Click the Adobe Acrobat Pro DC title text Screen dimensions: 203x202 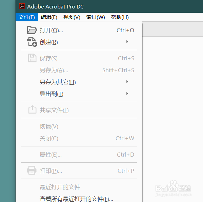pyautogui.click(x=56, y=6)
